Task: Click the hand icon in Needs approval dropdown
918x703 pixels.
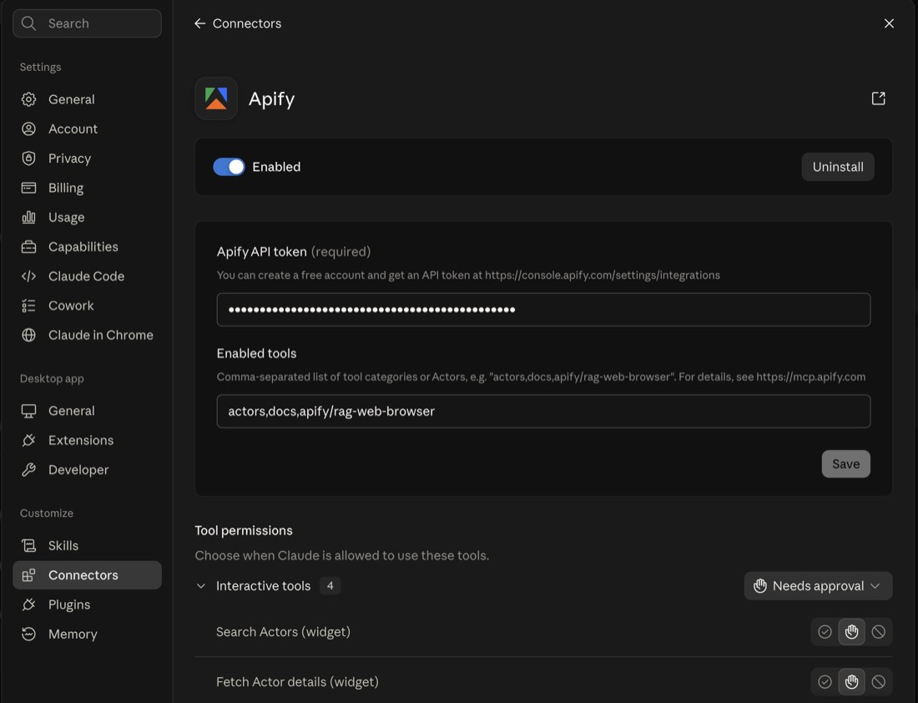Action: click(760, 586)
